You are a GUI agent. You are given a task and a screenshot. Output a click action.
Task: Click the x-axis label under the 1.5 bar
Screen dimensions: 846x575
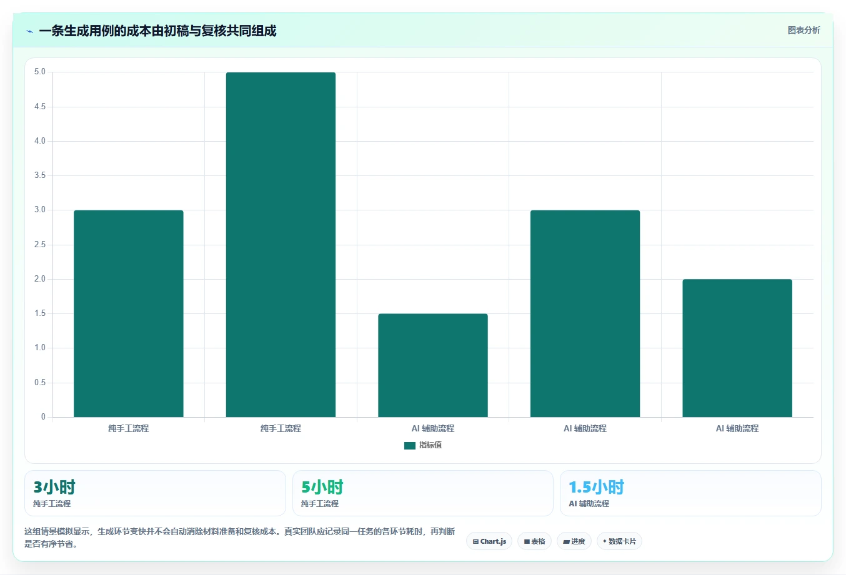coord(433,428)
